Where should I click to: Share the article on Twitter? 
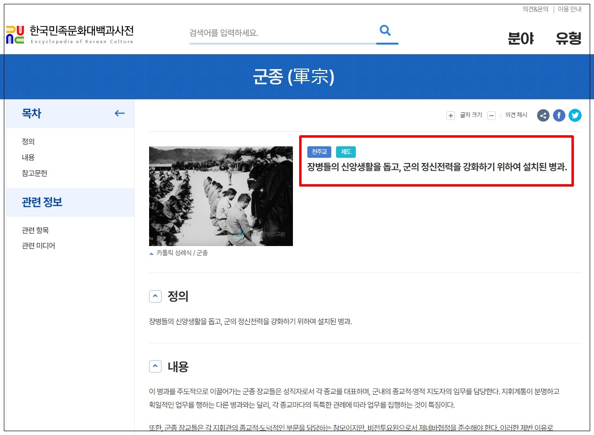(575, 115)
